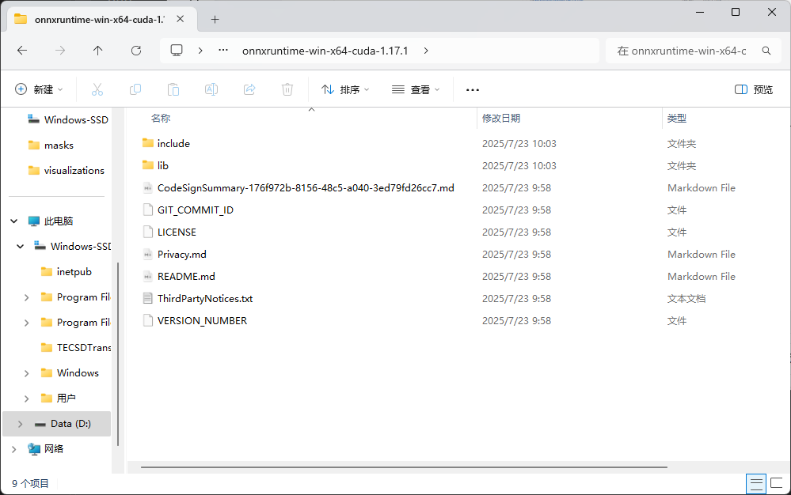Click the Copy icon in toolbar
This screenshot has height=495, width=791.
point(135,89)
